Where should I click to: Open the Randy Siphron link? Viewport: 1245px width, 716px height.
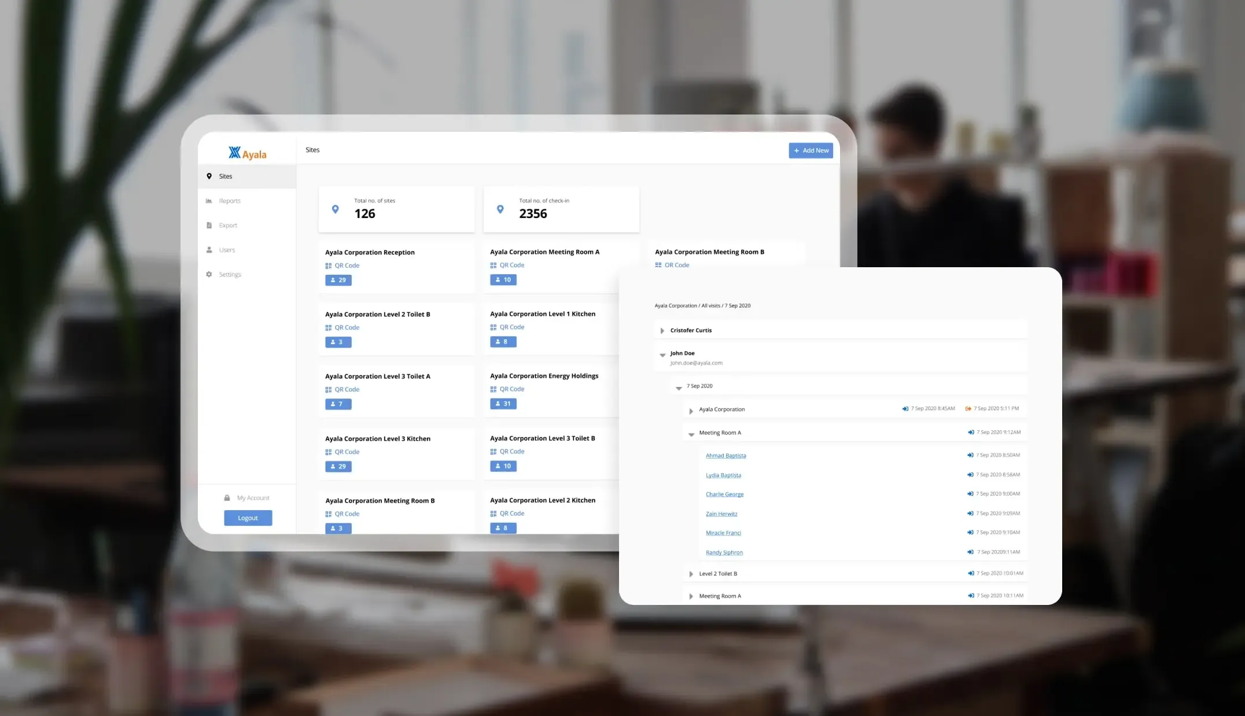[x=724, y=553]
